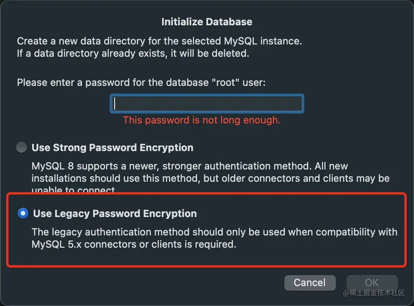Click the "it will be deleted" warning line
Image resolution: width=414 pixels, height=306 pixels.
pyautogui.click(x=133, y=53)
